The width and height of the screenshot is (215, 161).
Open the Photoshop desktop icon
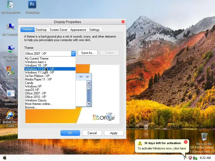click(x=32, y=7)
